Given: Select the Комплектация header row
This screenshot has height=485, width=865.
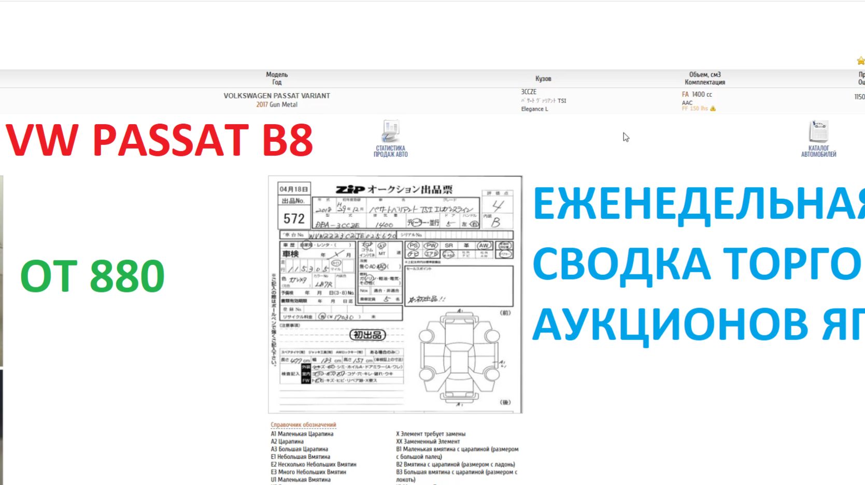Looking at the screenshot, I should tap(706, 81).
